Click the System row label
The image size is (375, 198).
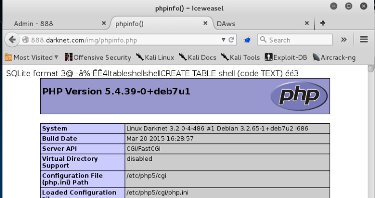pos(55,128)
